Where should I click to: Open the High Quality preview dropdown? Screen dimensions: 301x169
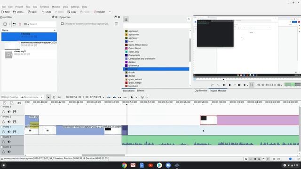pyautogui.click(x=10, y=97)
